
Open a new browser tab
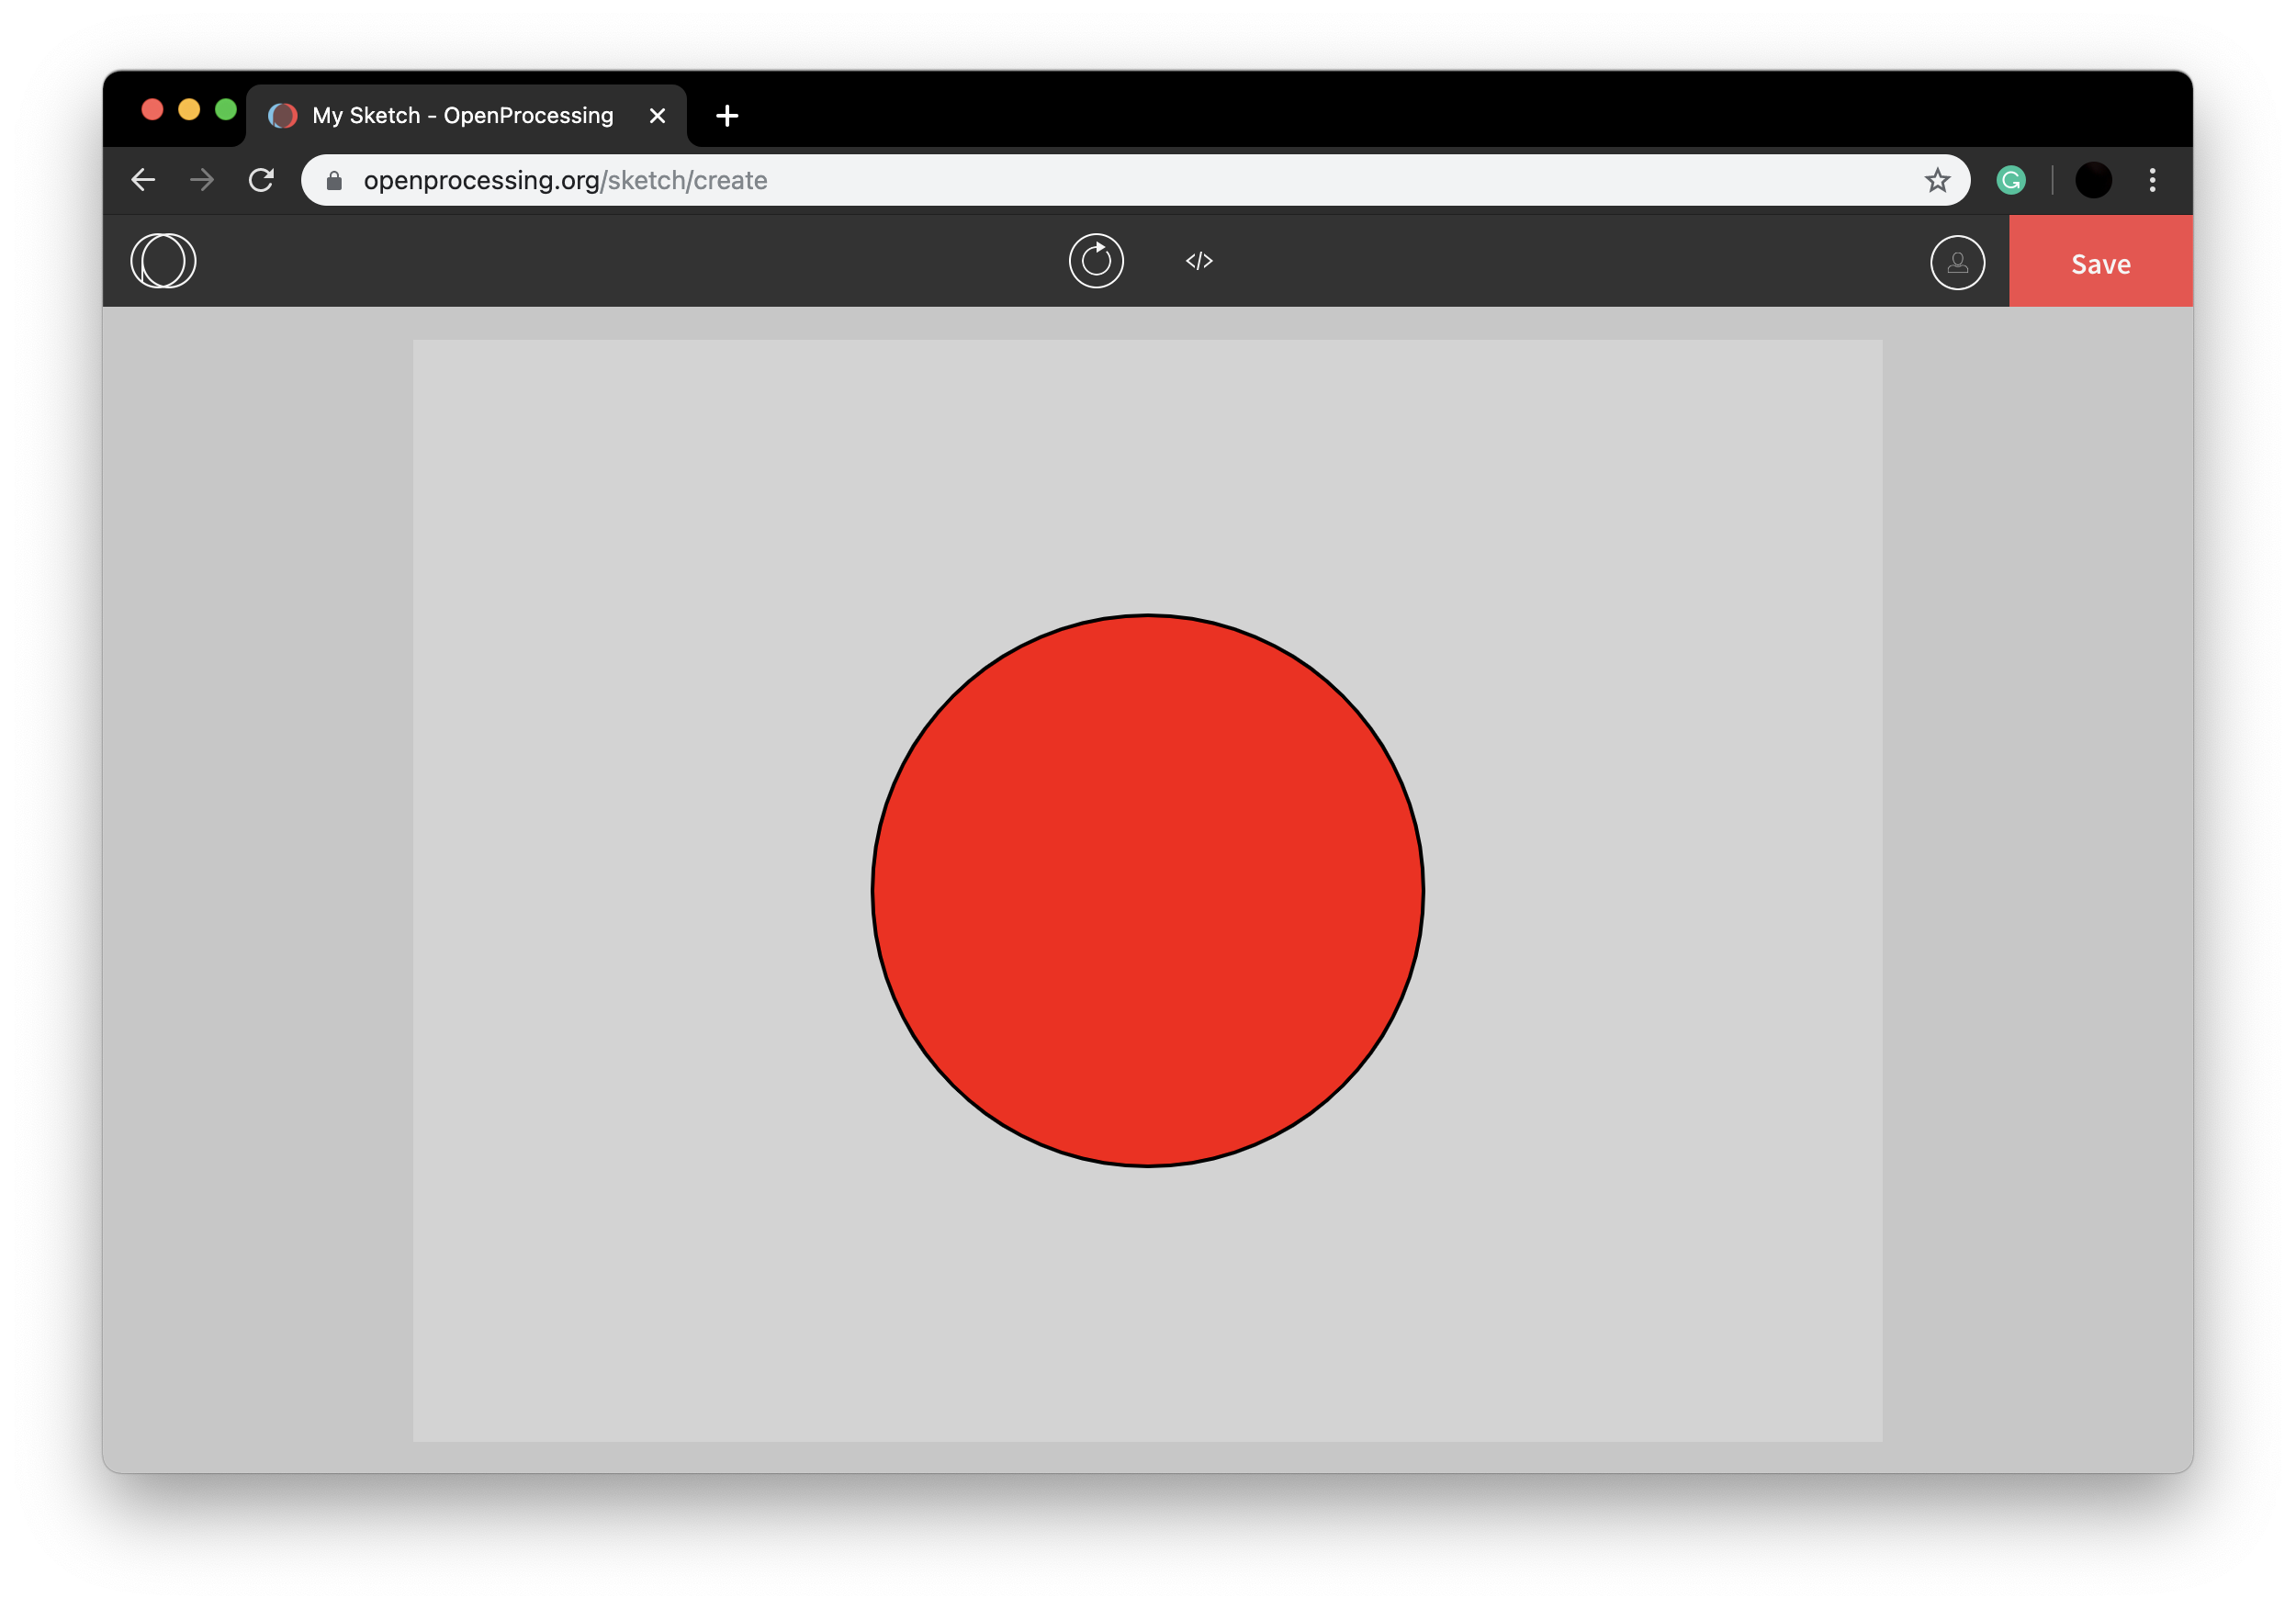point(727,116)
